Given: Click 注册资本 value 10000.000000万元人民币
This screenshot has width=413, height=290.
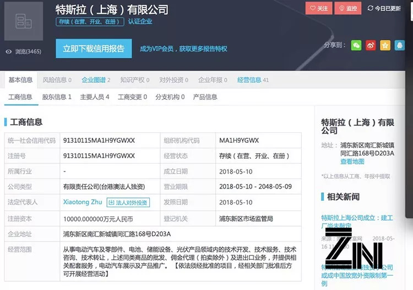Looking at the screenshot, I should (x=98, y=219).
